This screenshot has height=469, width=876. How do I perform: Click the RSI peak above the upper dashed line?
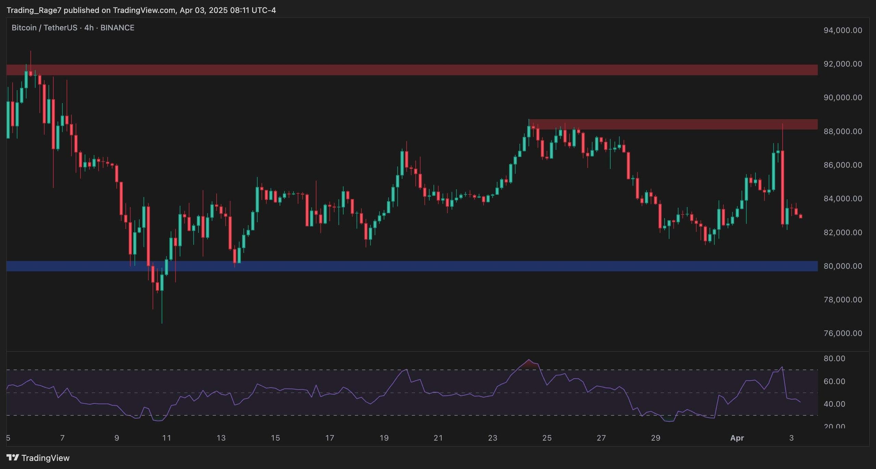(529, 361)
